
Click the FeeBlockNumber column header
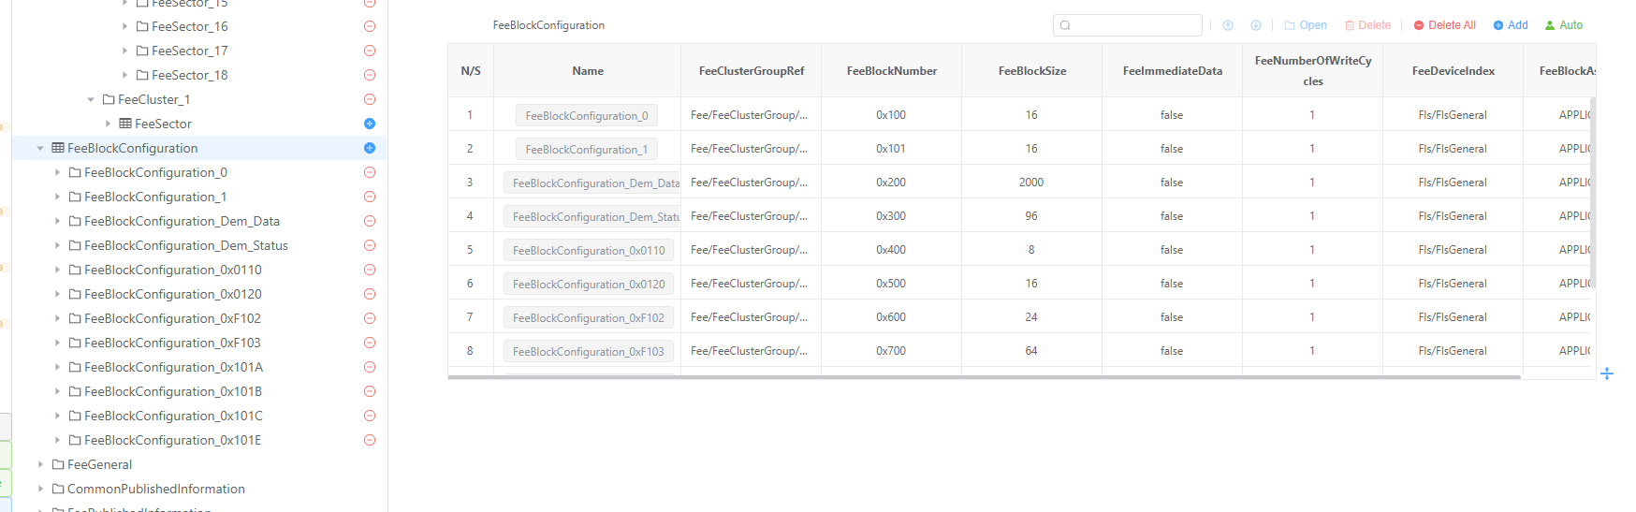click(x=892, y=71)
